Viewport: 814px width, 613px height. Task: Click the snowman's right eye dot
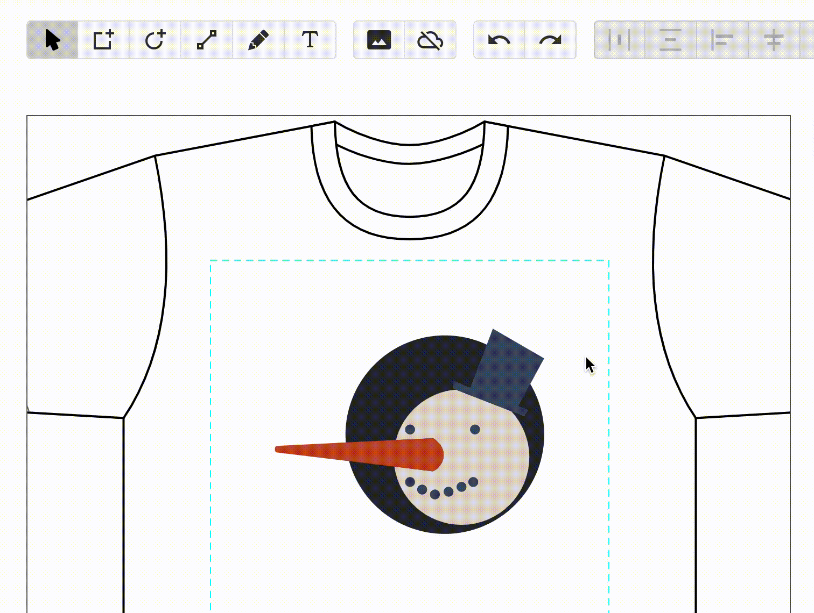pyautogui.click(x=475, y=429)
